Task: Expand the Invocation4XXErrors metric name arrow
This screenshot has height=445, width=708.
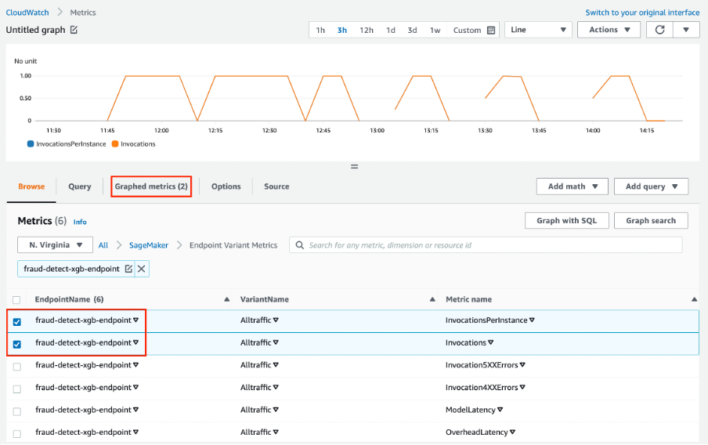Action: click(522, 387)
